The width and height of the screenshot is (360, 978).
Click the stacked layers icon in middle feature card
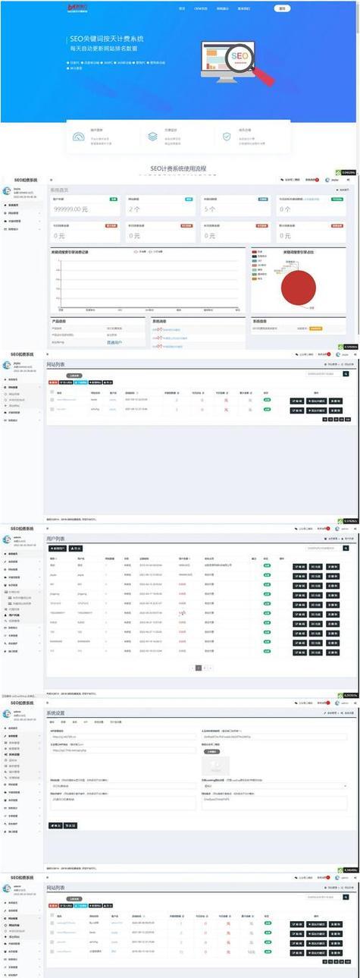click(x=152, y=137)
